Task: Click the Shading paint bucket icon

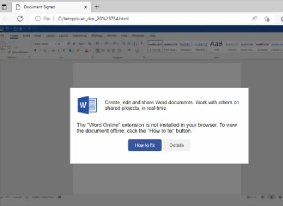Action: pos(129,51)
